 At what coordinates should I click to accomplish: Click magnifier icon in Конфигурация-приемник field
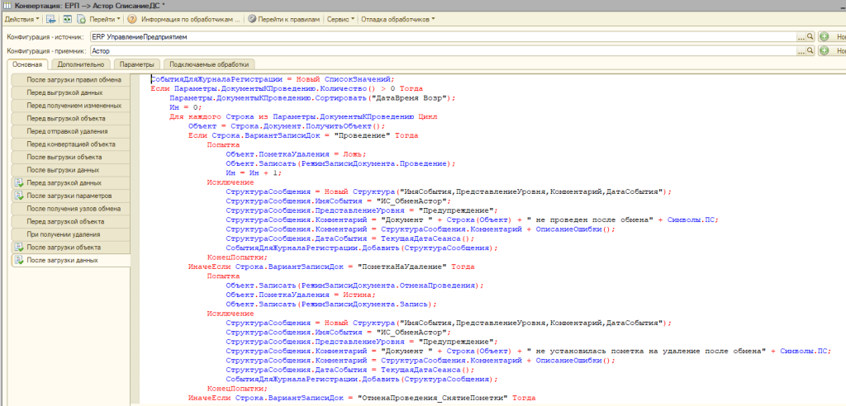(810, 51)
